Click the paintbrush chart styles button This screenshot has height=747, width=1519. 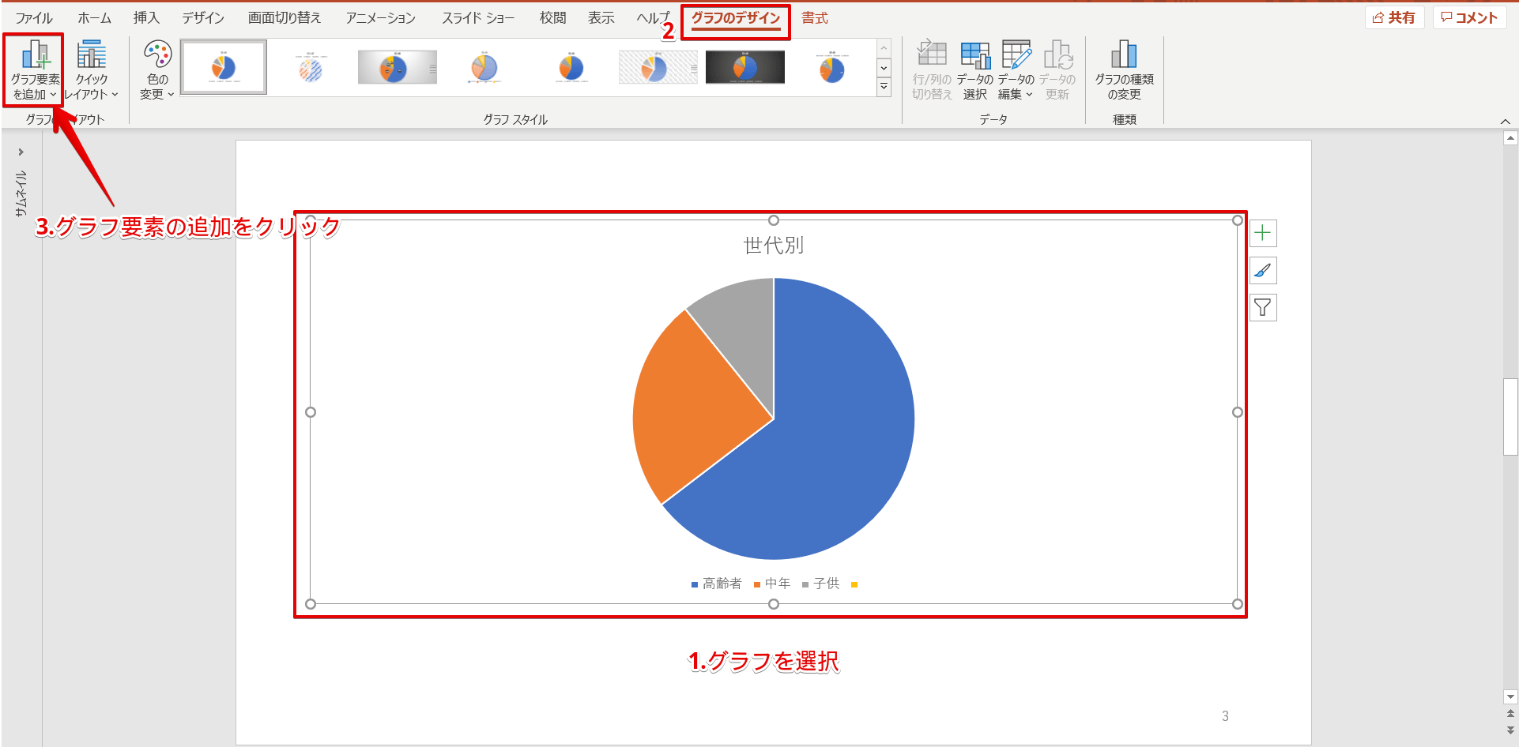pos(1263,270)
